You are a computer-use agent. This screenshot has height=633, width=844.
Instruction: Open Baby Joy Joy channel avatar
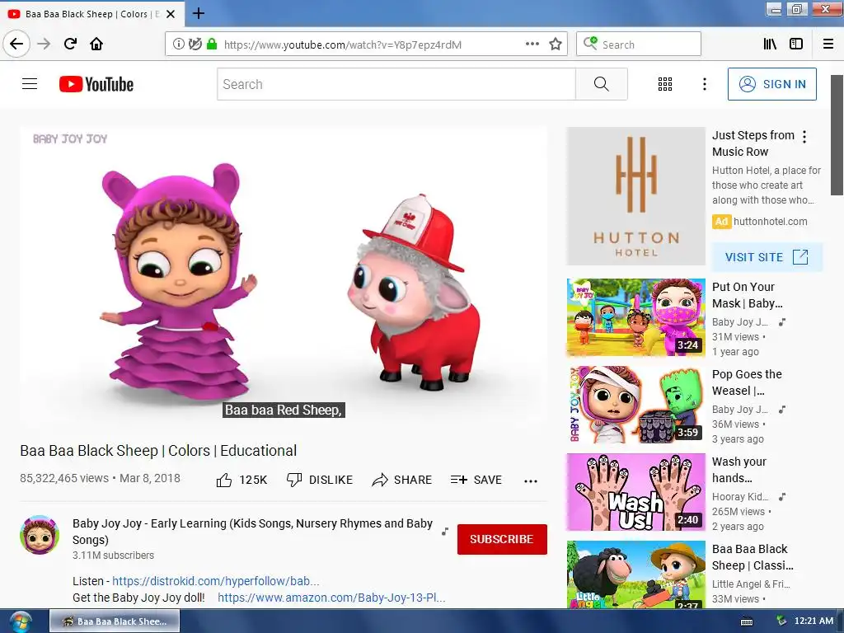tap(40, 535)
